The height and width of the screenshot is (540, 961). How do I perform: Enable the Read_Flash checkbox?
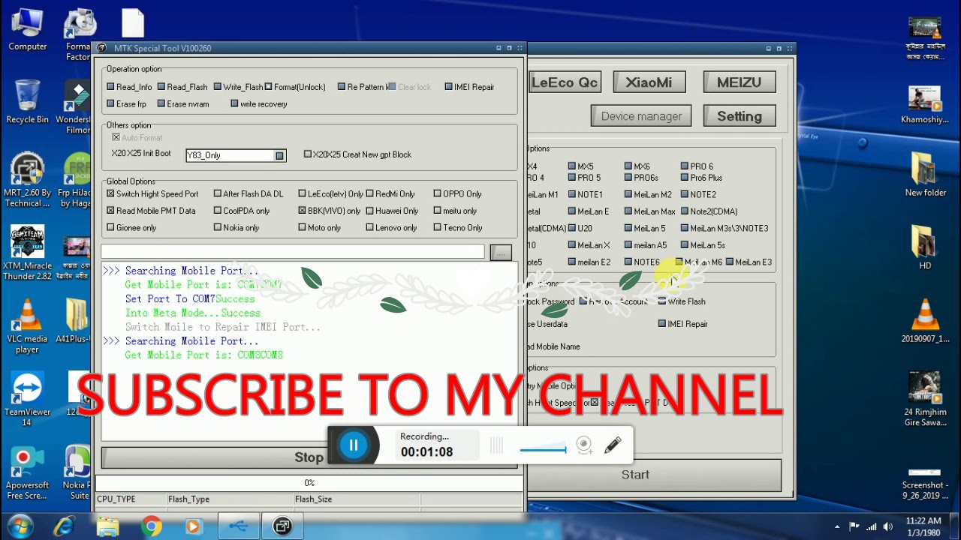pyautogui.click(x=161, y=87)
